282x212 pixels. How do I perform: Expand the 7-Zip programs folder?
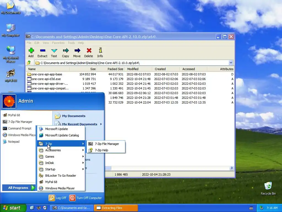pos(61,144)
